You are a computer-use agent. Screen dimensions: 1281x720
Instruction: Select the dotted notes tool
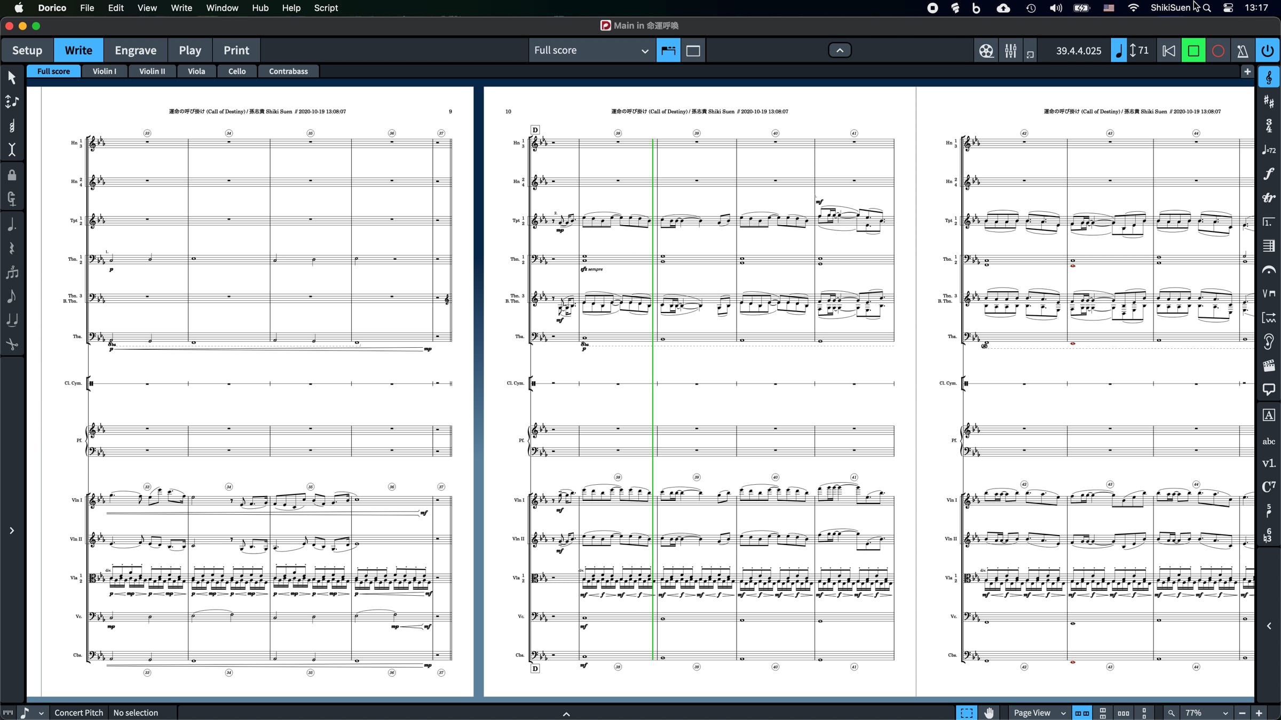12,225
